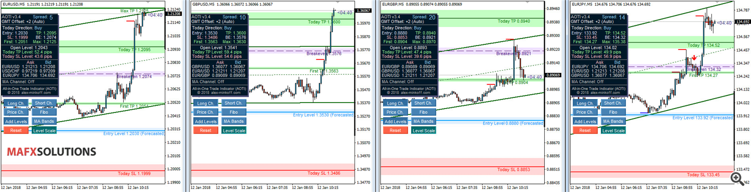751x192 pixels.
Task: Hit Reset on the EURUSD chart
Action: click(x=16, y=130)
